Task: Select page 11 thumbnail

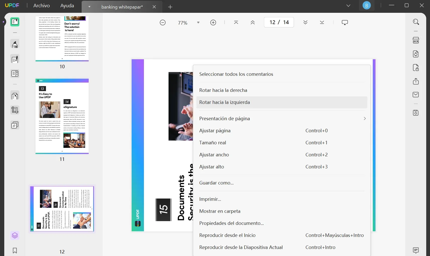Action: (62, 116)
